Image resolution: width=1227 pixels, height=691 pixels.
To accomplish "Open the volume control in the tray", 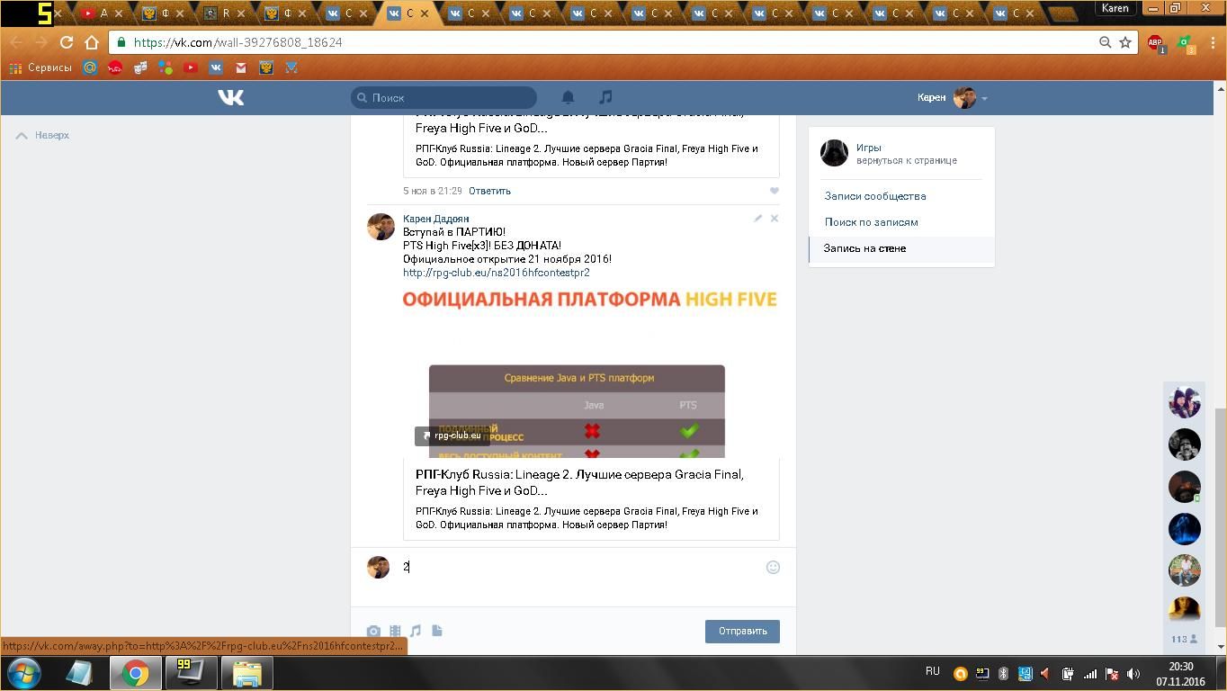I will 1133,673.
